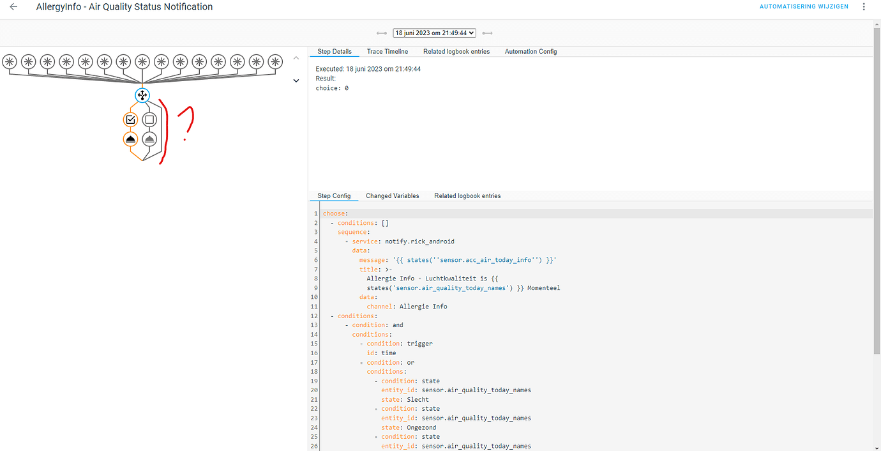Click AUTOMATISERING WIJZIGEN to edit the automation

pyautogui.click(x=804, y=6)
